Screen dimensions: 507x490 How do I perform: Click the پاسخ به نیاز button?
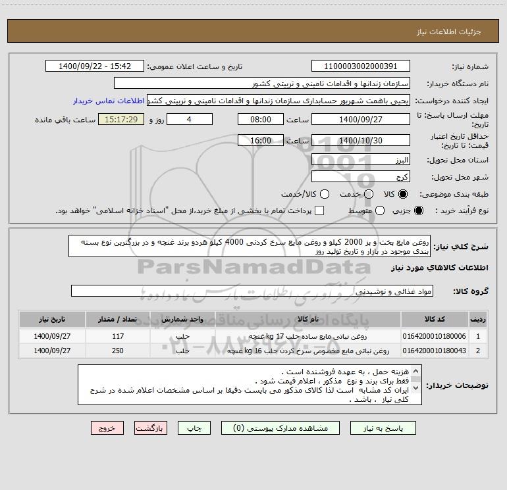pos(383,428)
